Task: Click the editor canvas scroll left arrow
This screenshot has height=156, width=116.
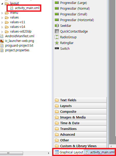Action: click(111, 146)
